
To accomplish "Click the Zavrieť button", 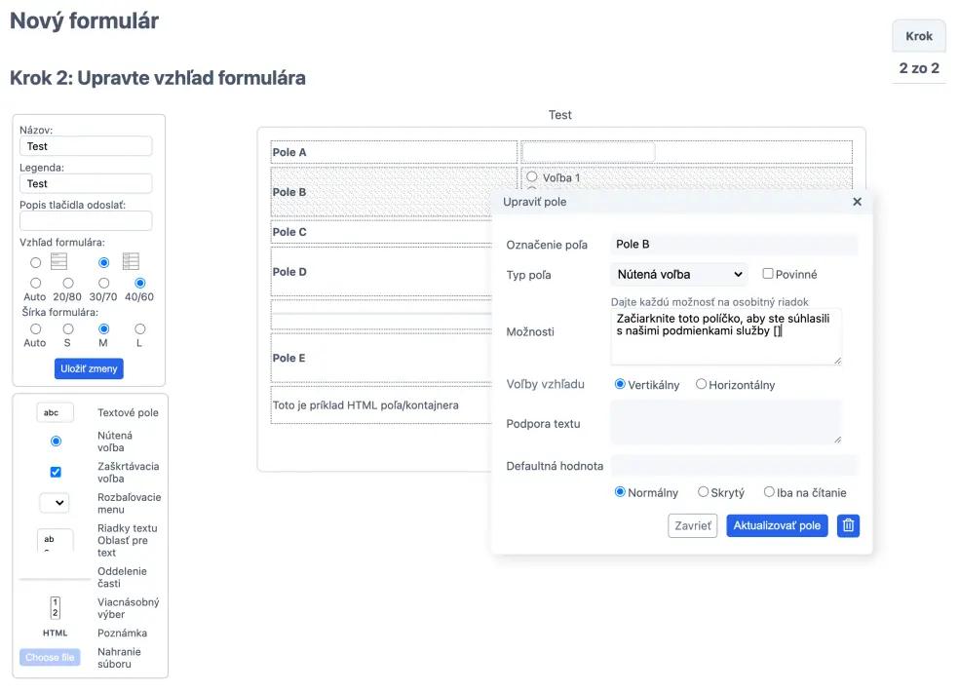I will tap(692, 526).
